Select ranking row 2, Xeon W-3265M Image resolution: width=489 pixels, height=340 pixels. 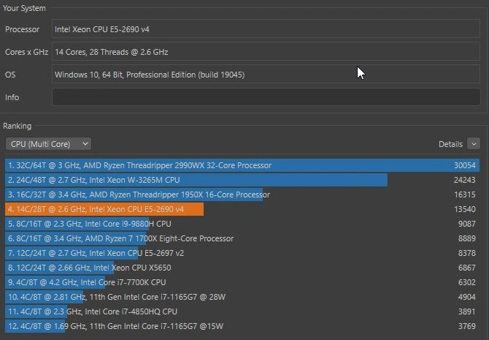pos(242,180)
